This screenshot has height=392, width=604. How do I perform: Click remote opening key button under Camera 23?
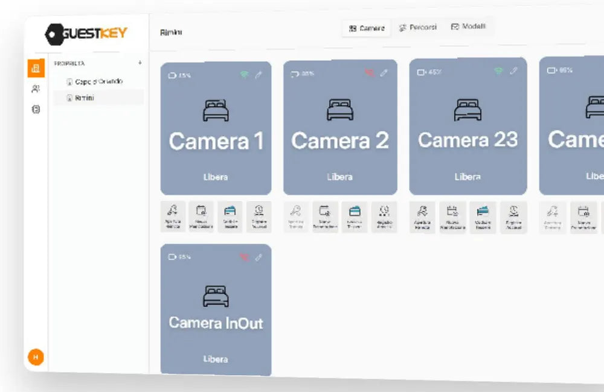422,217
